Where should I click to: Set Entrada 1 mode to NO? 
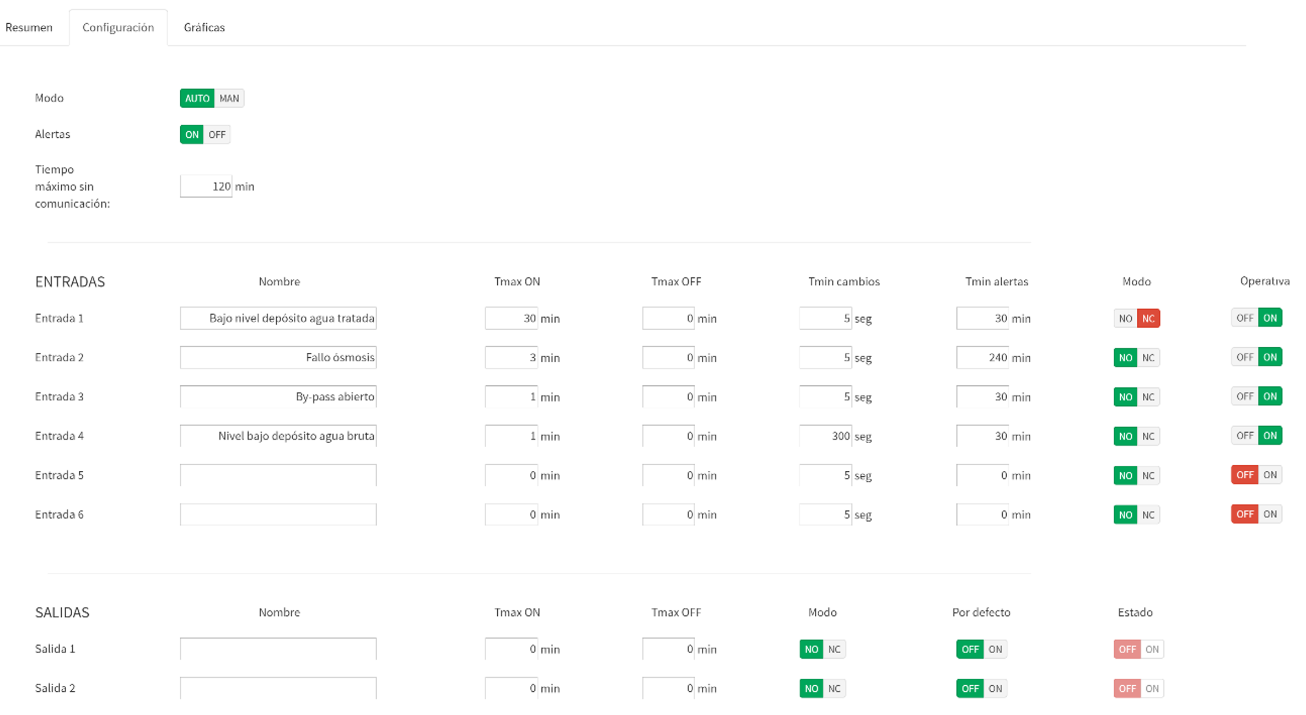1125,319
